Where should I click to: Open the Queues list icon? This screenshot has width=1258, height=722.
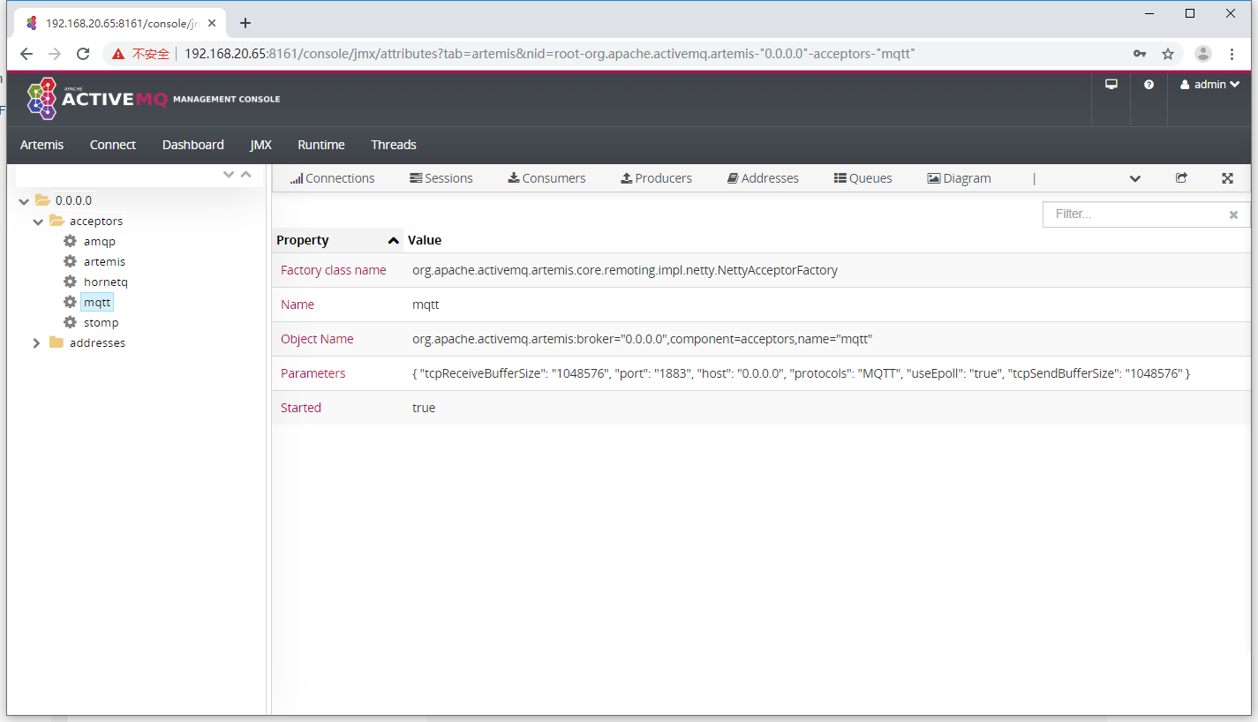(x=838, y=177)
